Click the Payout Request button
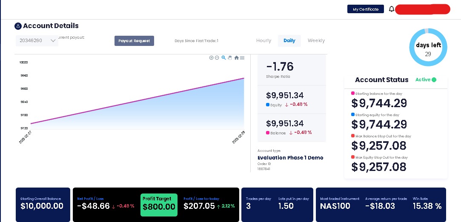461x222 pixels. coord(134,41)
